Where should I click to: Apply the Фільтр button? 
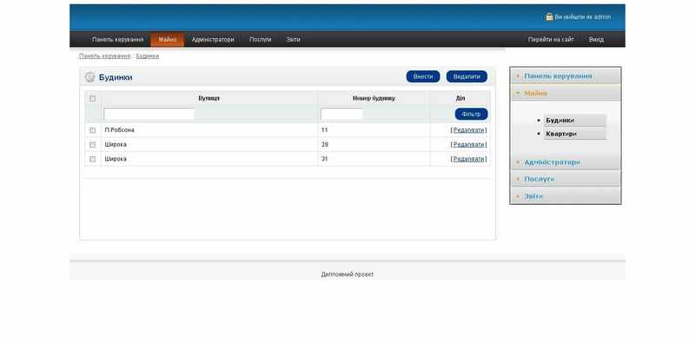471,114
